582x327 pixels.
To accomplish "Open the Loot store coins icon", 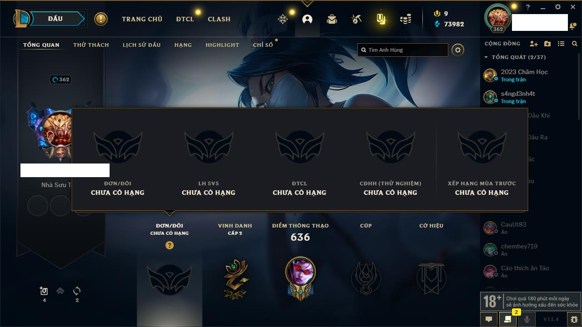I will click(406, 19).
